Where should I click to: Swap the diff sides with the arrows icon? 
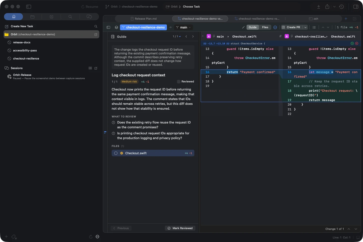click(280, 36)
